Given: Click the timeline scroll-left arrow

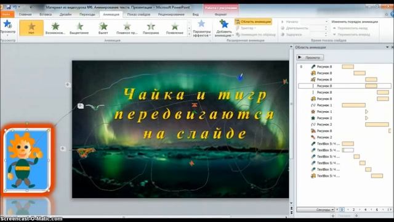Looking at the screenshot, I should click(337, 210).
